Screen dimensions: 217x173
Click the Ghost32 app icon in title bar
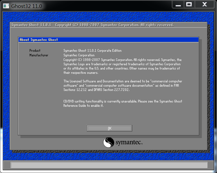pyautogui.click(x=6, y=6)
